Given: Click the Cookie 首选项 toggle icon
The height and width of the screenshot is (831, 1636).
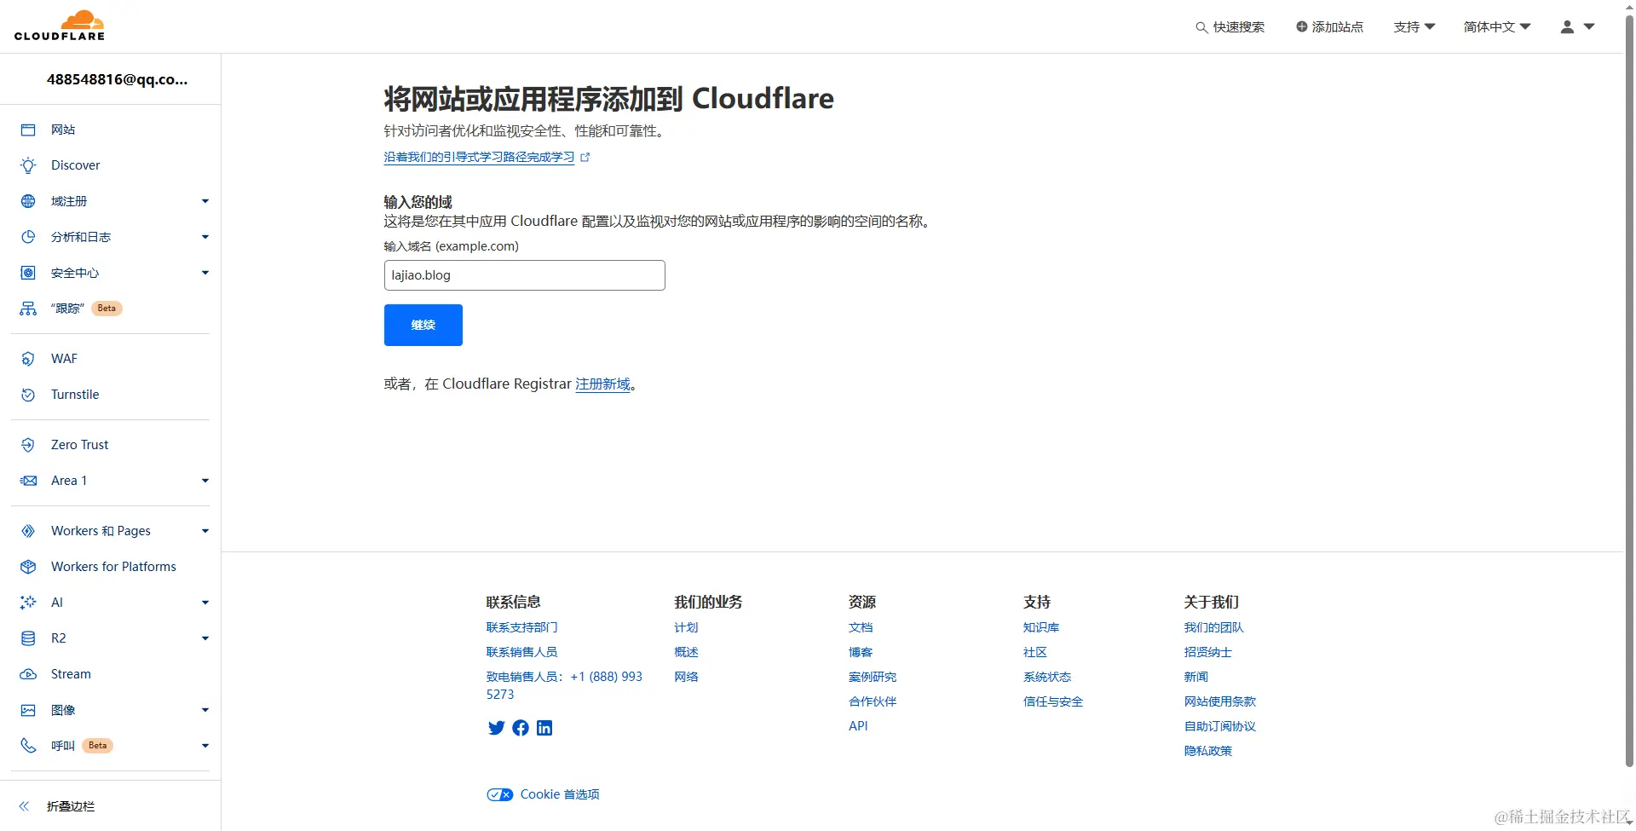Looking at the screenshot, I should coord(500,794).
